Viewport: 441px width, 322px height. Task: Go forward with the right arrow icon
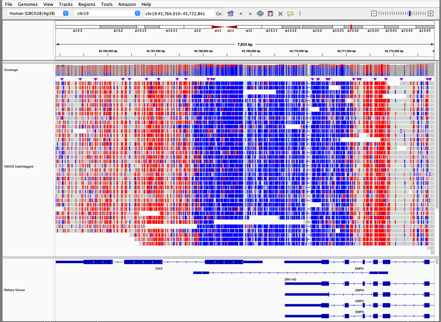click(x=250, y=14)
